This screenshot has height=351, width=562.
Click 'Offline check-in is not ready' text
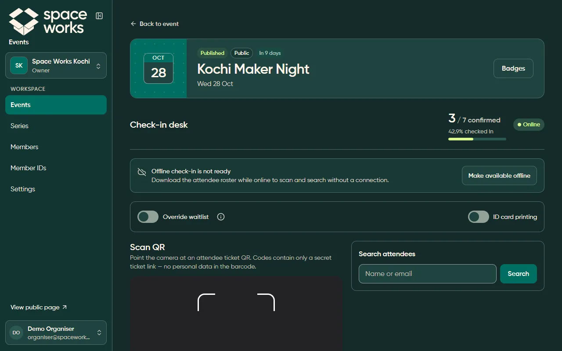coord(191,171)
